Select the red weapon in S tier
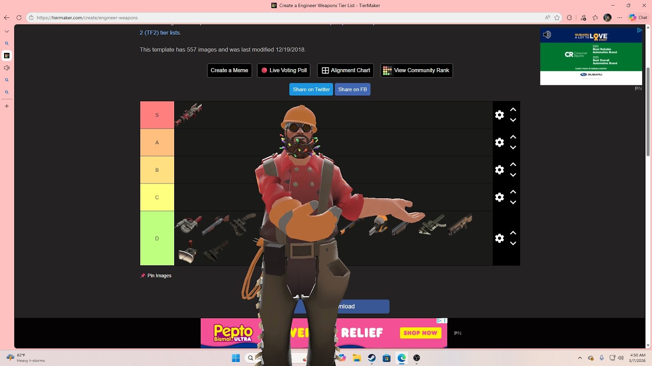Viewport: 652px width, 366px height. [x=188, y=114]
